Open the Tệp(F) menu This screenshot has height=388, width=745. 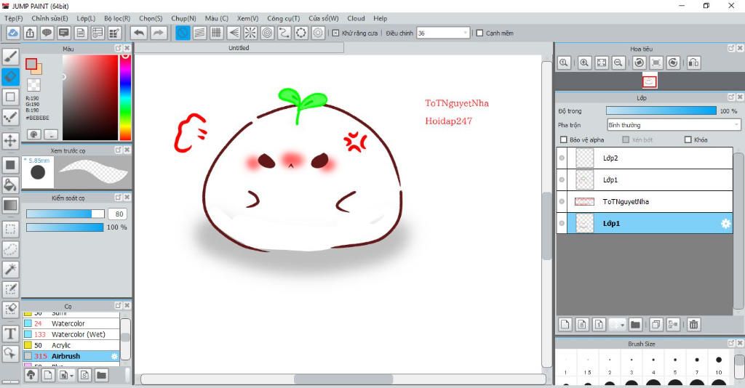[x=14, y=18]
